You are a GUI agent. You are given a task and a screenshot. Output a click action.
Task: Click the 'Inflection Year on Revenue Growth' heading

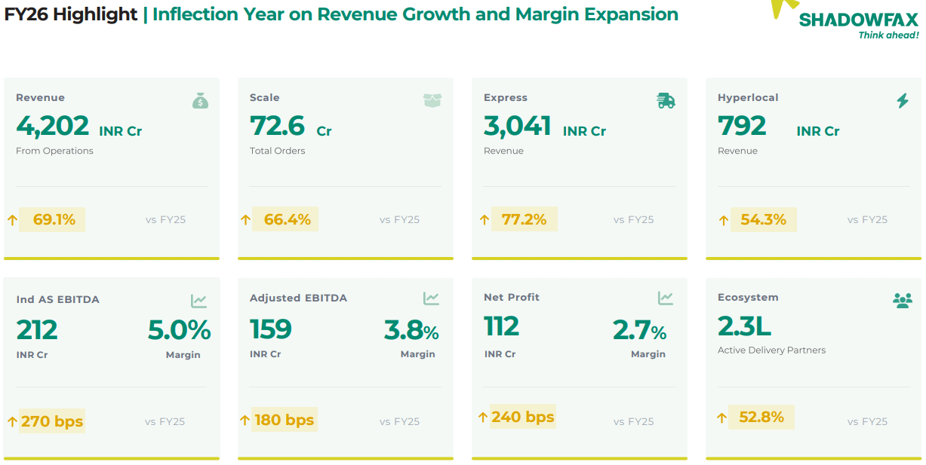point(312,14)
